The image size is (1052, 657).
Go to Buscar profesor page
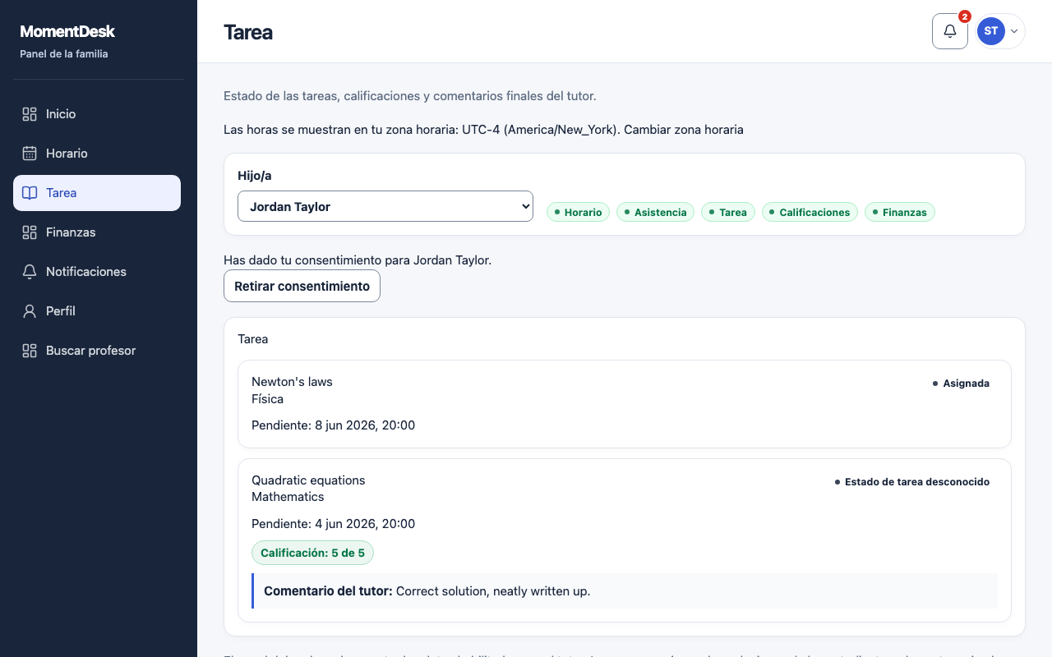coord(97,351)
